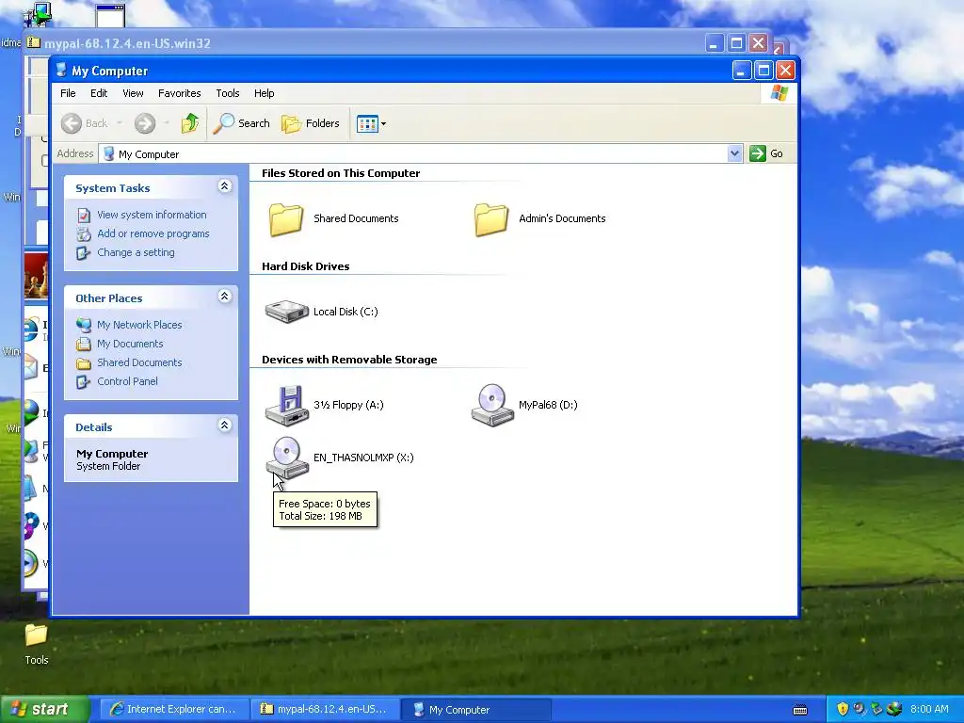
Task: Go back with the Back arrow icon
Action: (x=72, y=123)
